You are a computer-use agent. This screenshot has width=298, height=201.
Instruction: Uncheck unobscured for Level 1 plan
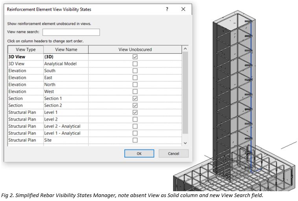[135, 112]
